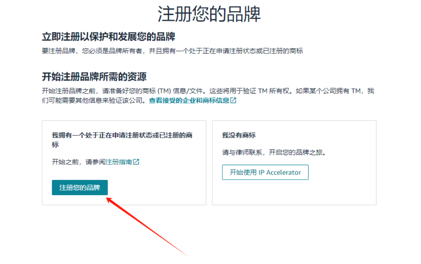Screen dimensions: 421x264
Task: Click the 注册您的品牌 page title
Action: pos(209,14)
